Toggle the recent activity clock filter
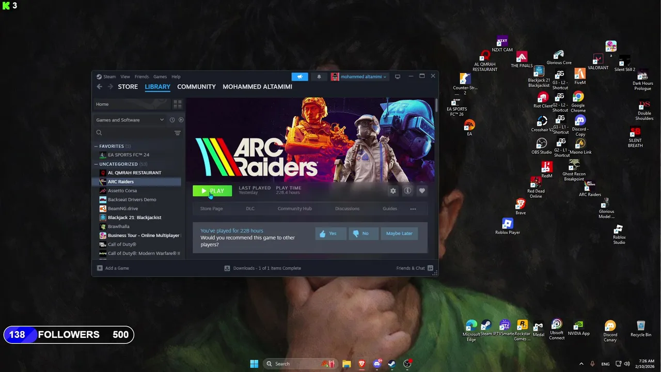The height and width of the screenshot is (372, 661). click(172, 120)
